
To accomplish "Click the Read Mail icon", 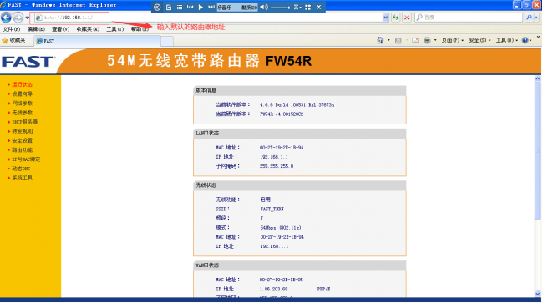I will (415, 40).
